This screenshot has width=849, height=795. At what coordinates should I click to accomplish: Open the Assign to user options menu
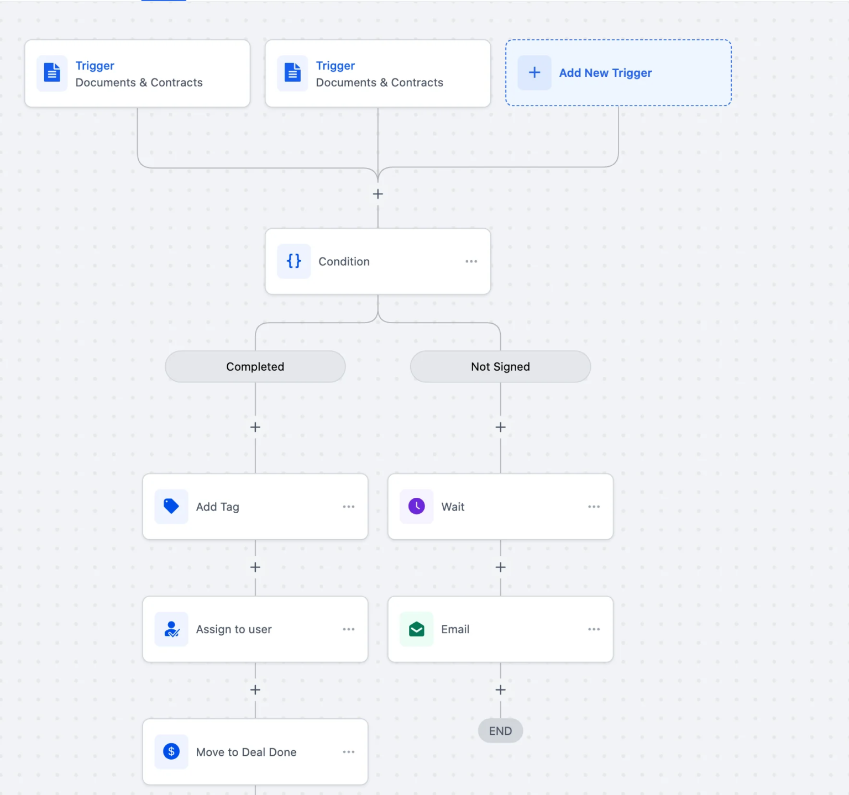pyautogui.click(x=349, y=629)
